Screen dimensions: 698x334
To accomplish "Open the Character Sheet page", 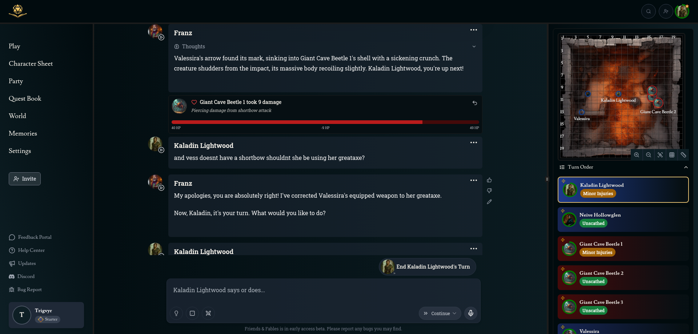I will pos(31,64).
